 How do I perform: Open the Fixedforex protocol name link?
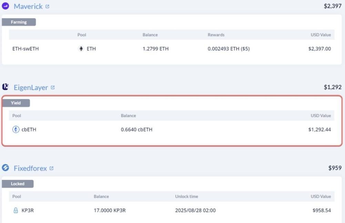coord(30,168)
